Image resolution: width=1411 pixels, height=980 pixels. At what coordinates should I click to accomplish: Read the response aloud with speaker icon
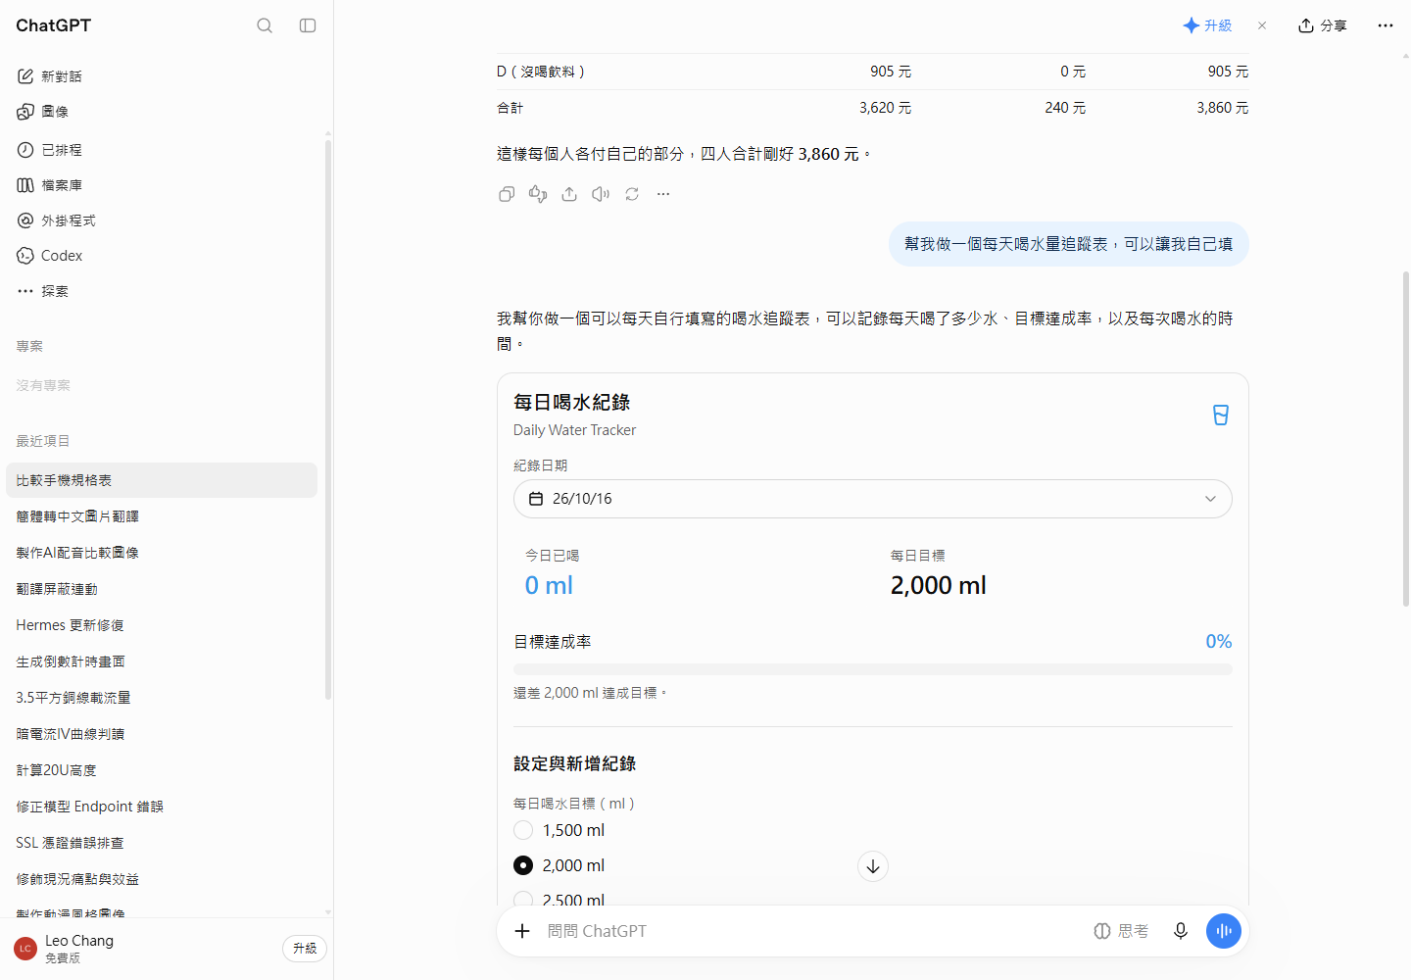(601, 194)
